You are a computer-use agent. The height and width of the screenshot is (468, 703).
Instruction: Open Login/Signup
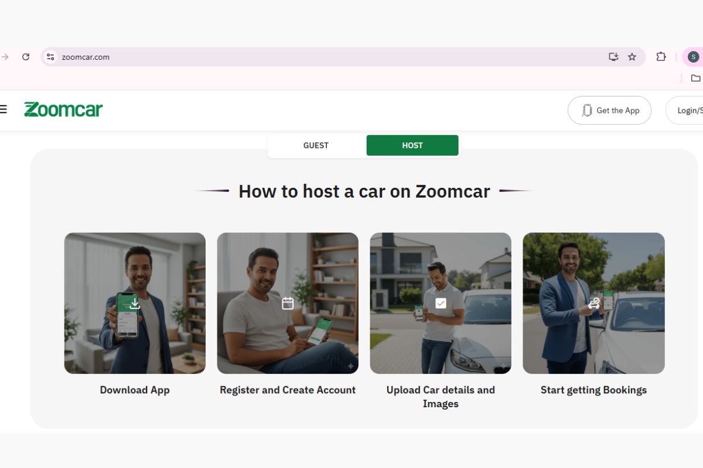tap(690, 110)
